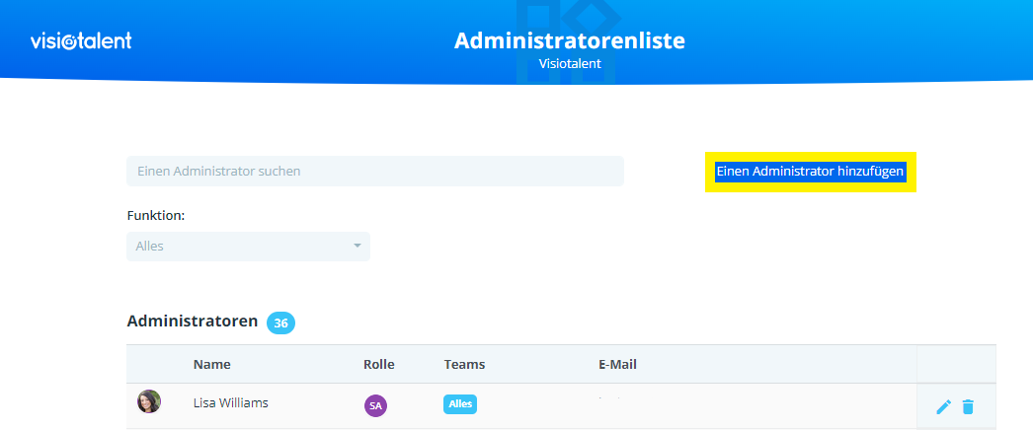1033x430 pixels.
Task: Click the E-Mail column header
Action: point(617,364)
